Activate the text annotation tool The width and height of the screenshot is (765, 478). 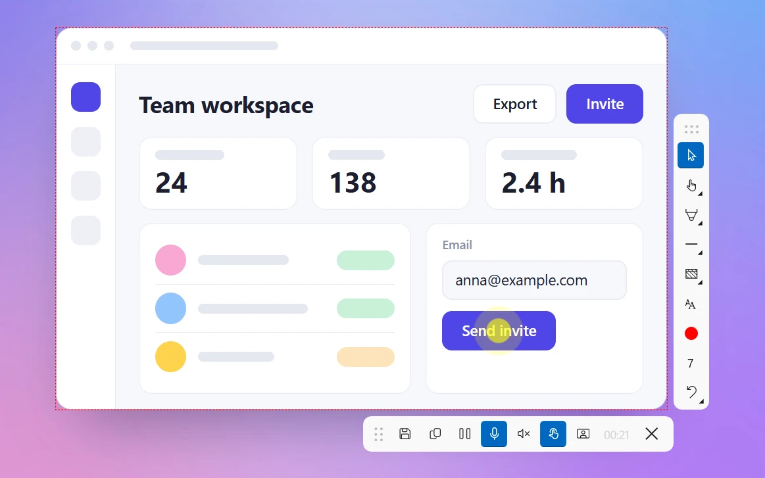691,304
